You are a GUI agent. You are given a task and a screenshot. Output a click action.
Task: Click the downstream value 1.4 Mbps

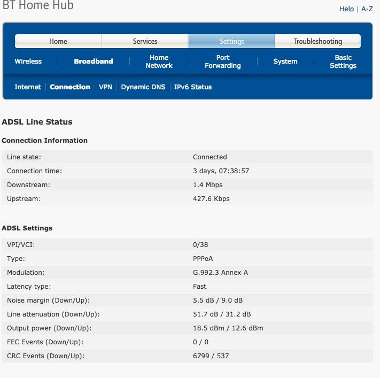pyautogui.click(x=208, y=185)
